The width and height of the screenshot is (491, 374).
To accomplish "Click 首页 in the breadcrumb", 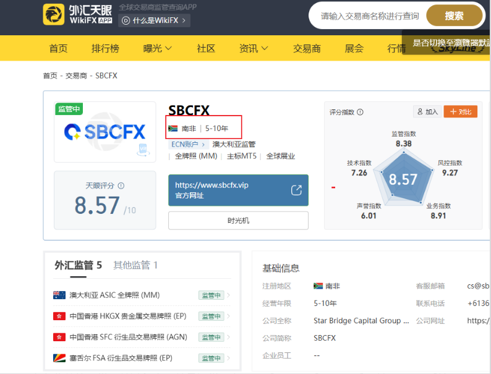I will point(50,76).
